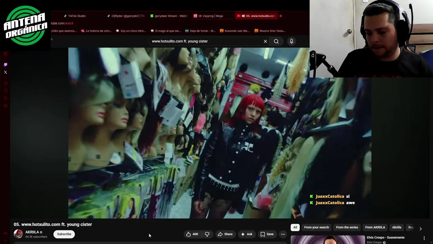Open Elvis Crespo - Suavemente thumbnail
The width and height of the screenshot is (433, 244).
pyautogui.click(x=328, y=240)
